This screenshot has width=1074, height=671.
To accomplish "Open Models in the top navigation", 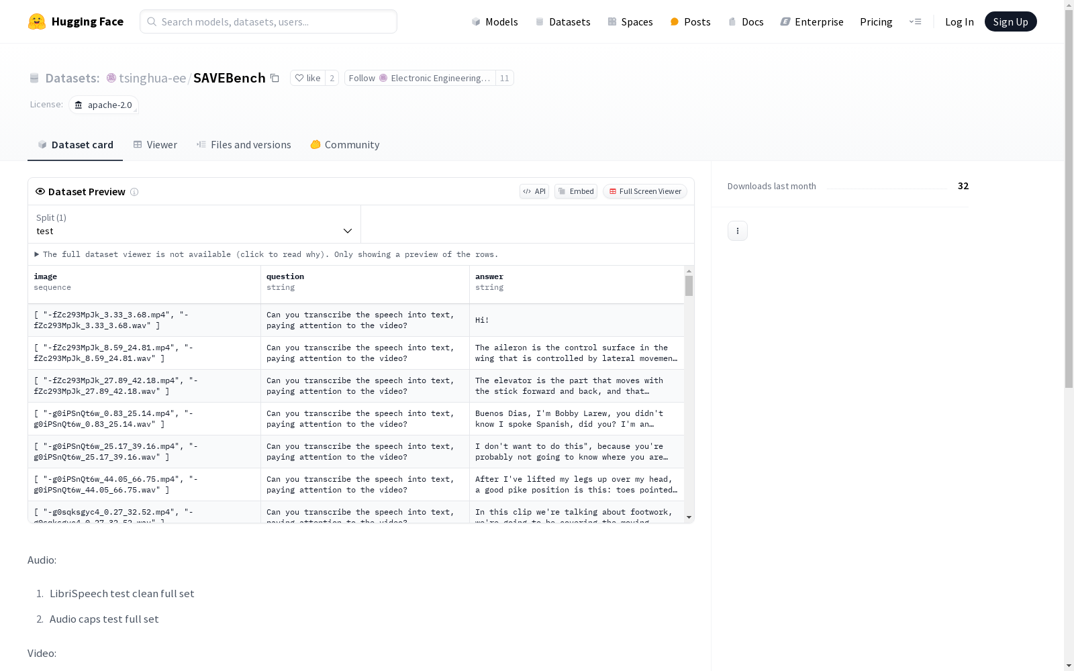I will [495, 21].
